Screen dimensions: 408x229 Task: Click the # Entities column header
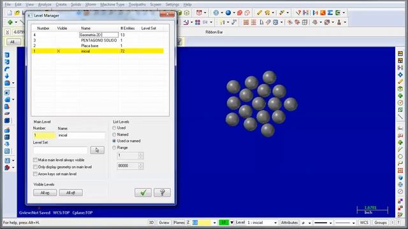[127, 28]
